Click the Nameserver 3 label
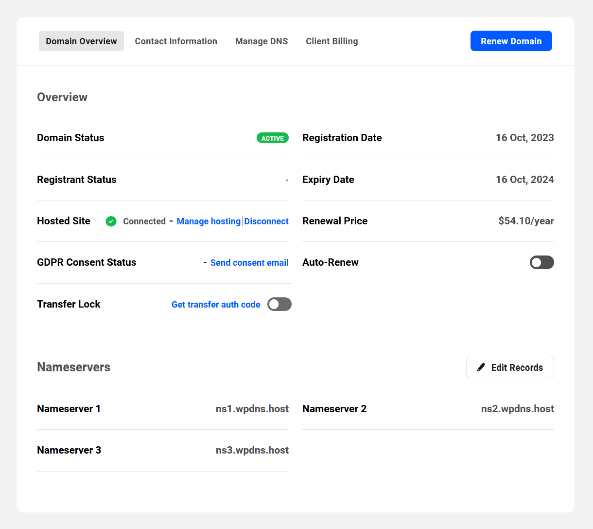Viewport: 593px width, 529px height. 69,450
